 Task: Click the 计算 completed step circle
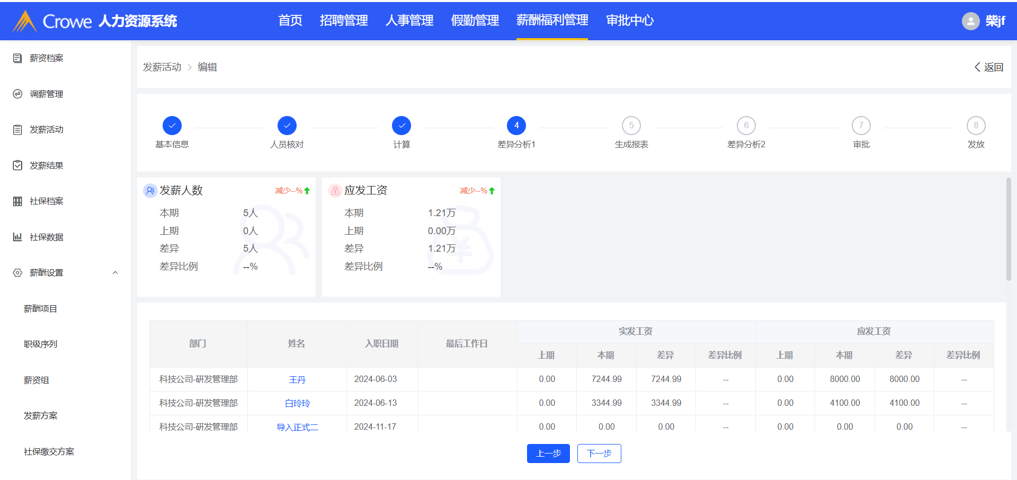click(402, 126)
